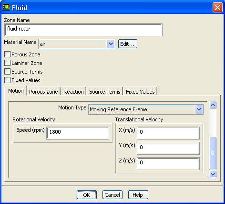Enable the Porous Zone checkbox

(7, 54)
